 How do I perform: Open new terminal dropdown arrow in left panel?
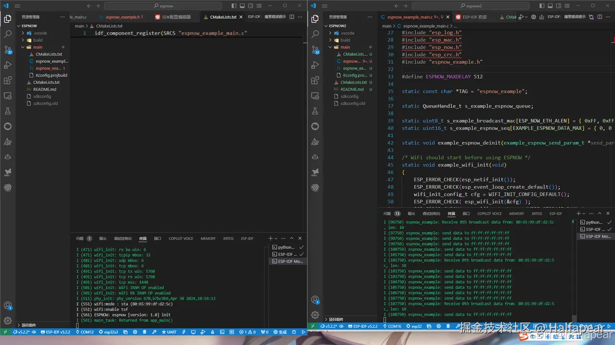(x=277, y=238)
